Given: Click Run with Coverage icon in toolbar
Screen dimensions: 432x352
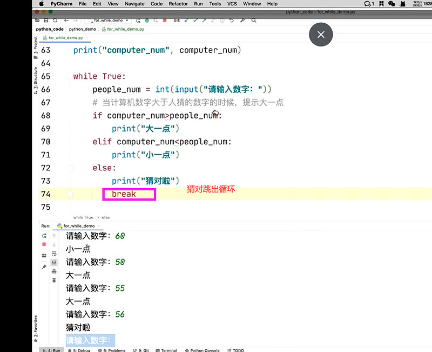Looking at the screenshot, I should click(156, 21).
